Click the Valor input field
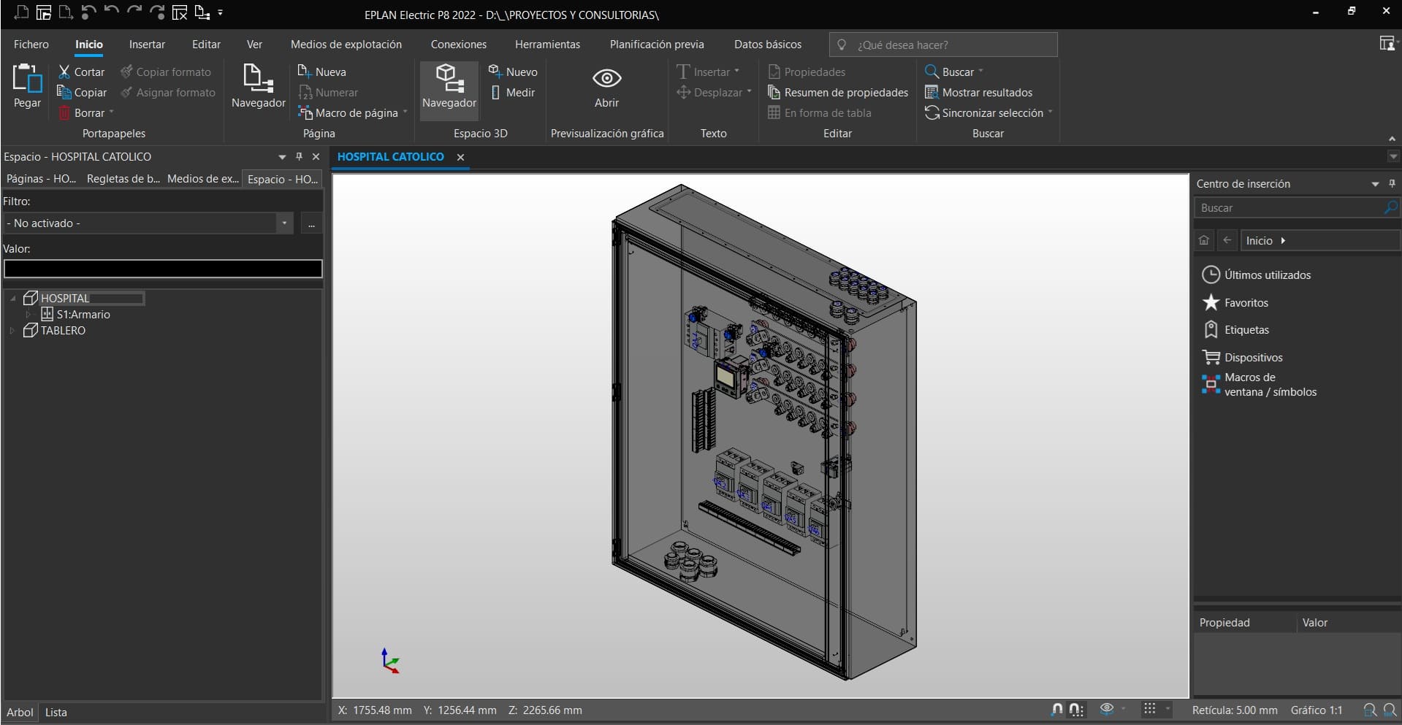This screenshot has height=725, width=1402. [162, 269]
